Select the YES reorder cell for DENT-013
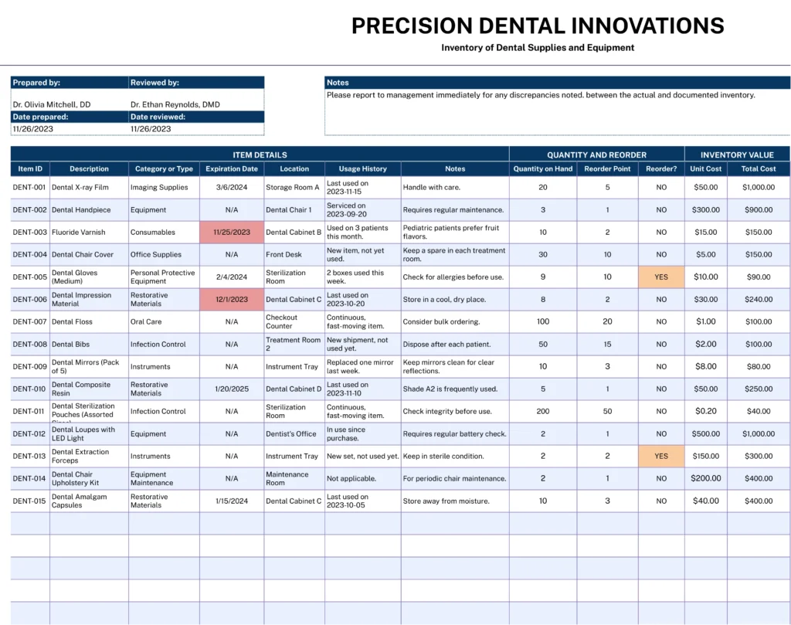The width and height of the screenshot is (791, 625). 661,456
